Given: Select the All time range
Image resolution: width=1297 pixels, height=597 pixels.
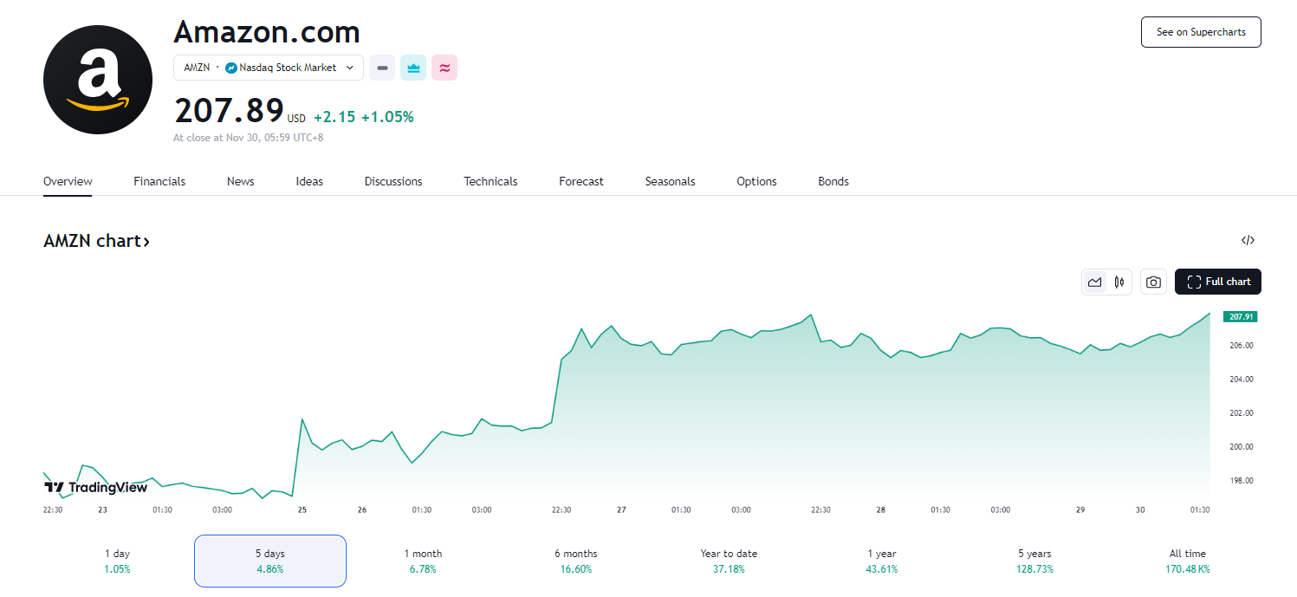Looking at the screenshot, I should 1187,561.
